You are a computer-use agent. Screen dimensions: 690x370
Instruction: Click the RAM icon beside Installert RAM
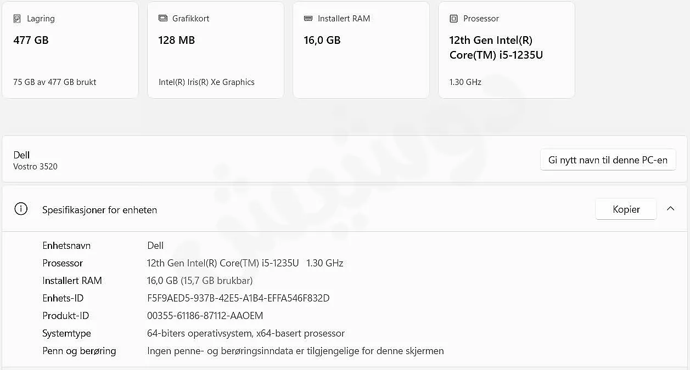point(308,18)
